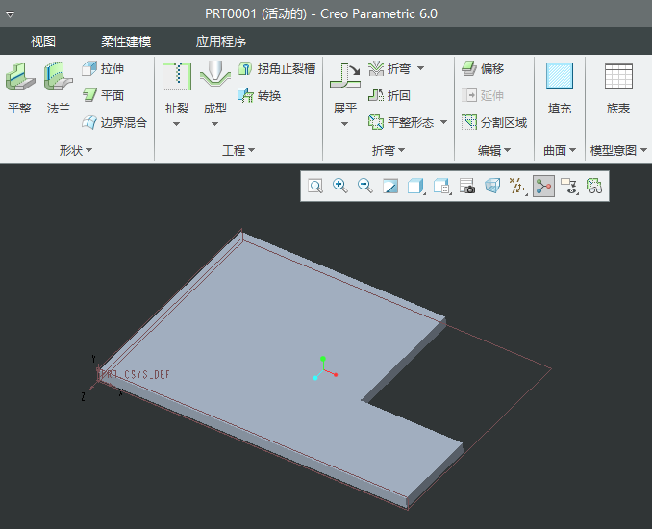This screenshot has width=652, height=529.
Task: Click the Zoom In magnifier icon
Action: [x=340, y=186]
